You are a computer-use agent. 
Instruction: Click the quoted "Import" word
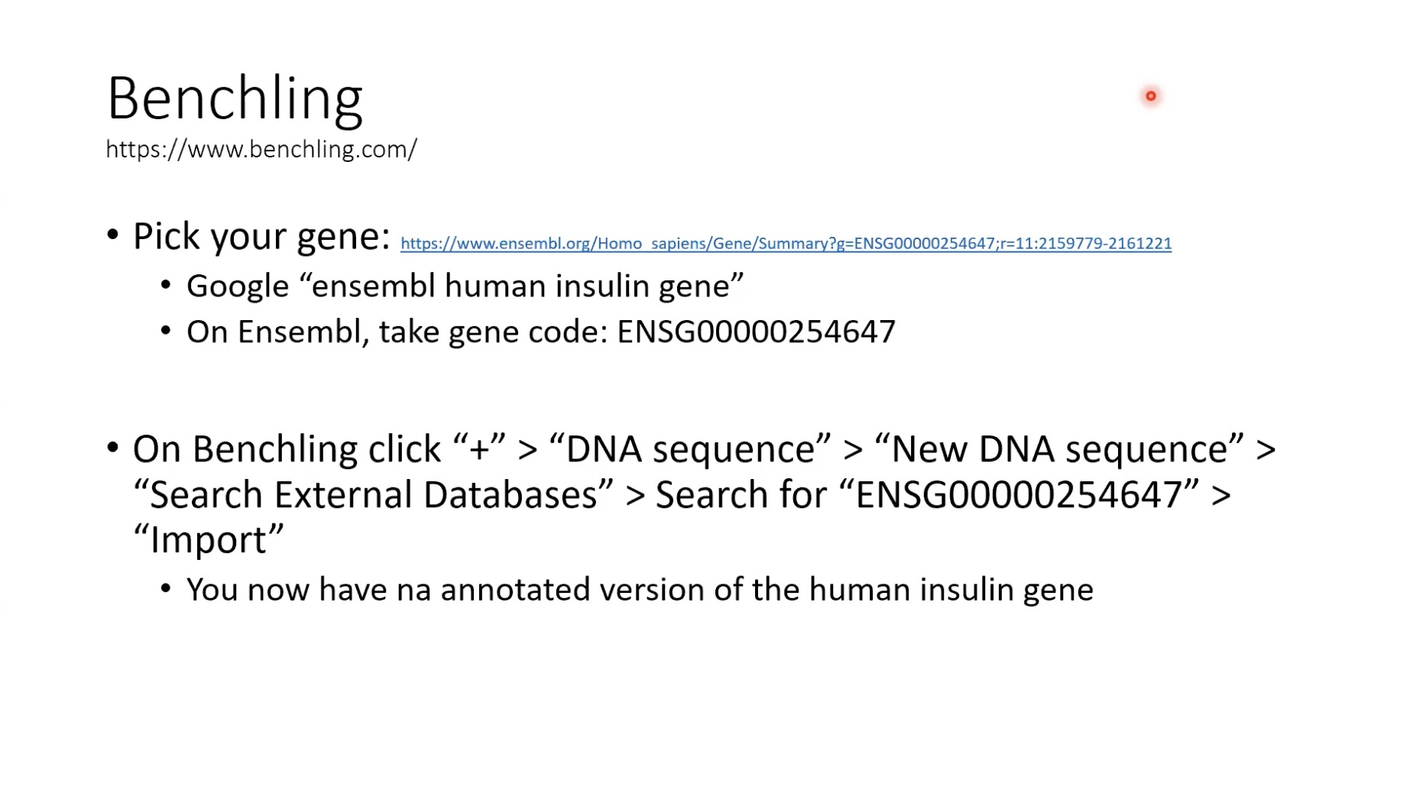tap(209, 539)
